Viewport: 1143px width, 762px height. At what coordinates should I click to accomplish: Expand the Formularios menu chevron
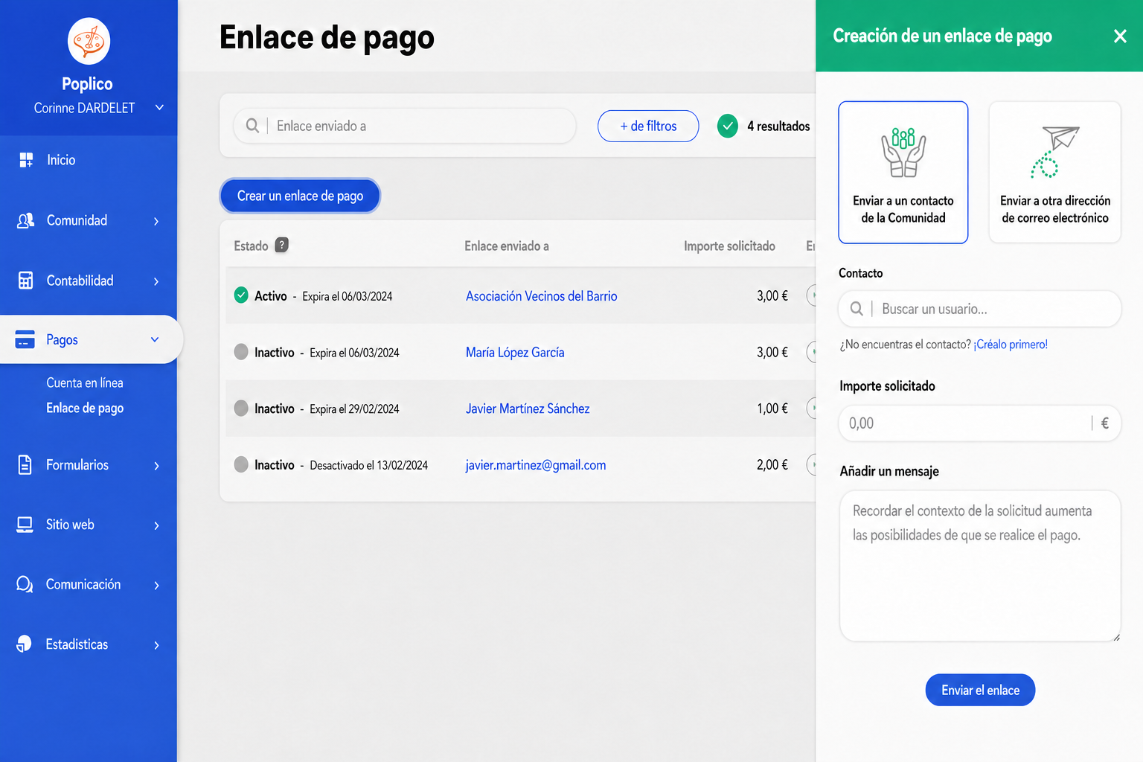click(x=156, y=466)
